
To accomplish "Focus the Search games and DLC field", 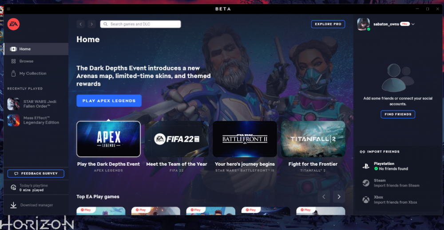I will coord(140,24).
